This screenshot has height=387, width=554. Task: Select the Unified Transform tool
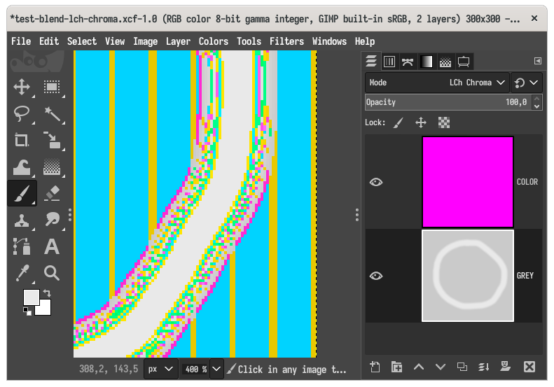pyautogui.click(x=52, y=140)
